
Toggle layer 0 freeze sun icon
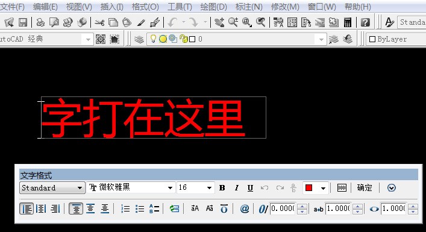coord(163,39)
